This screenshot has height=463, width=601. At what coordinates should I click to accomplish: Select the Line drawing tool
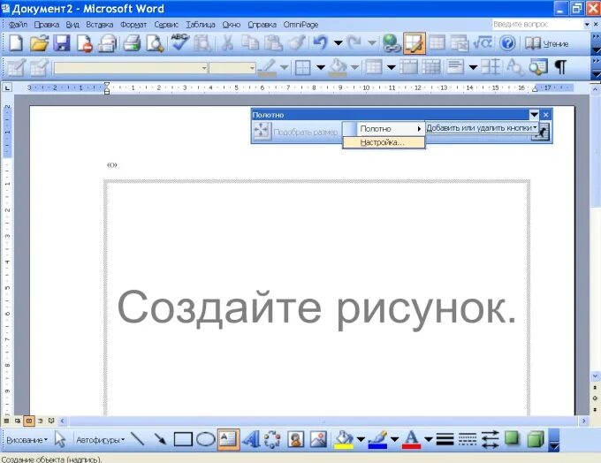(x=137, y=439)
